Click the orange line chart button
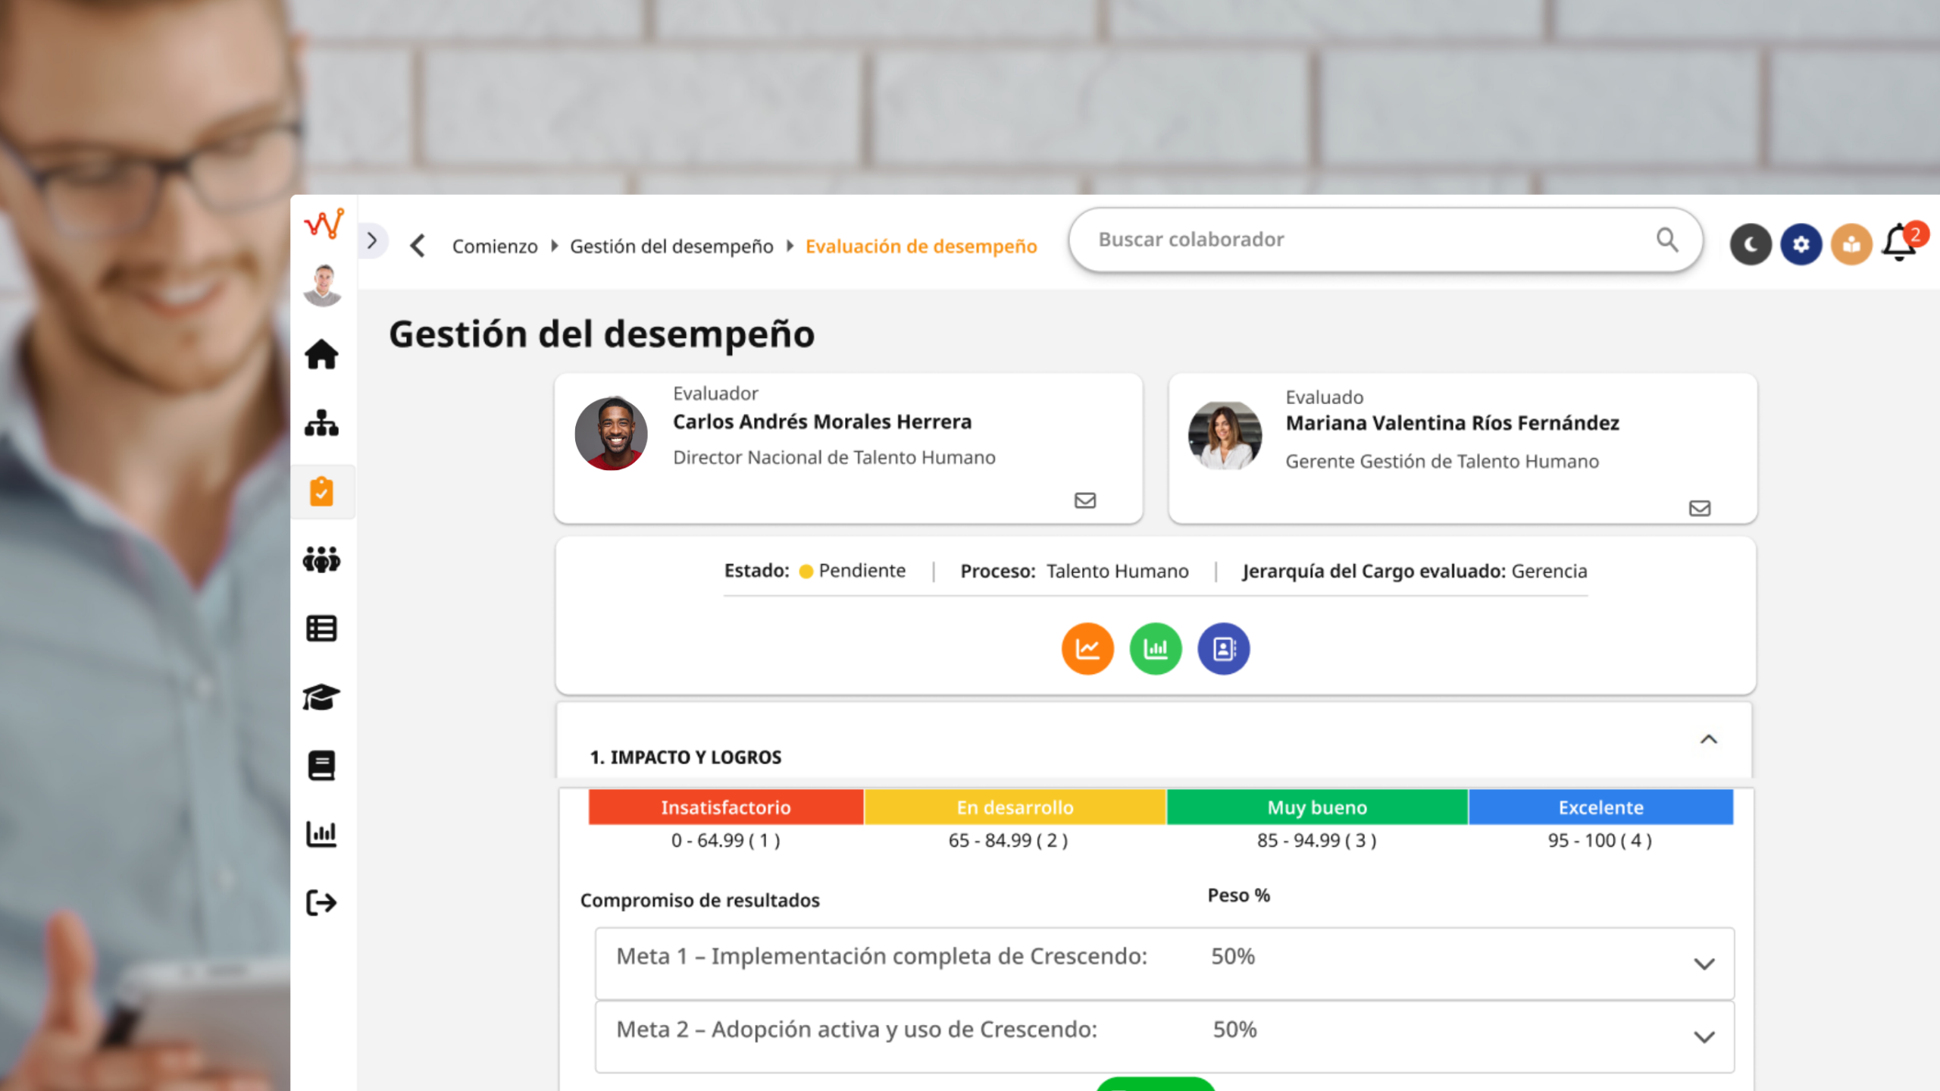The image size is (1940, 1091). (x=1087, y=649)
